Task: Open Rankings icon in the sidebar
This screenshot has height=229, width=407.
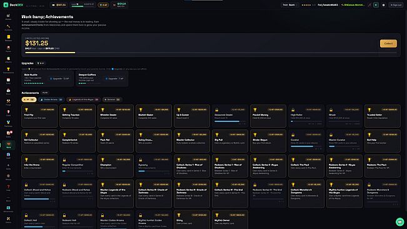Action: [8, 124]
